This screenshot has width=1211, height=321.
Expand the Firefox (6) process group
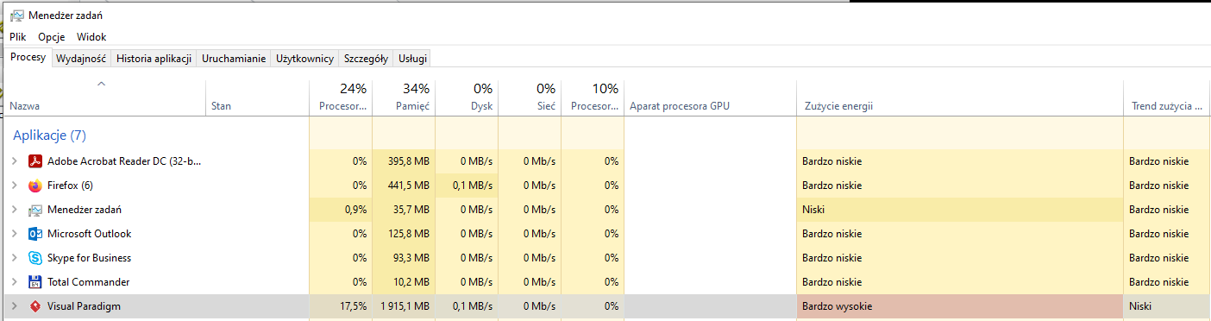click(14, 186)
